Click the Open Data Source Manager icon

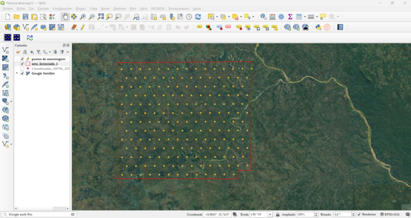point(7,27)
